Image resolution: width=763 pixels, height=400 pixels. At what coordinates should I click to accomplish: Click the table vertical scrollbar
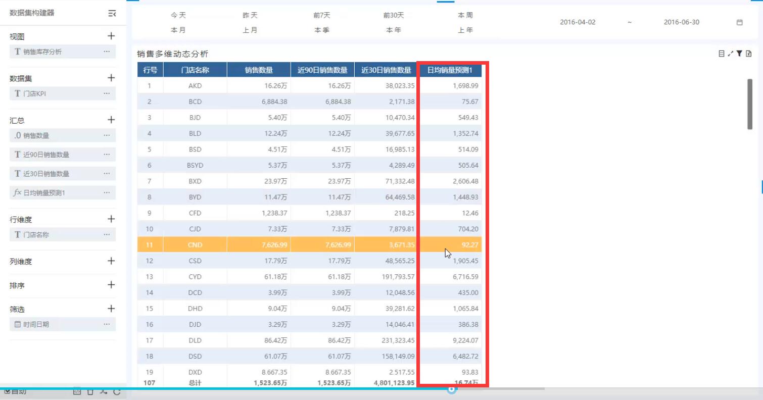point(750,104)
